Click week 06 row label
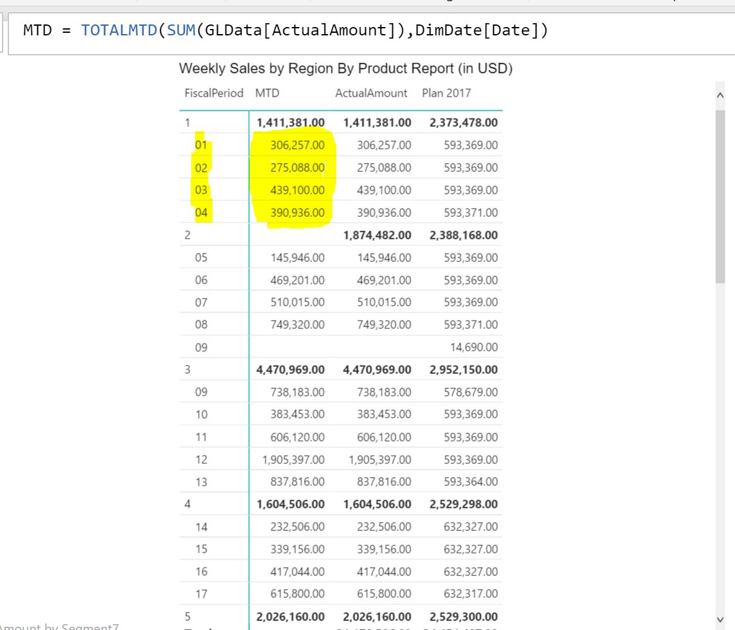 click(201, 280)
